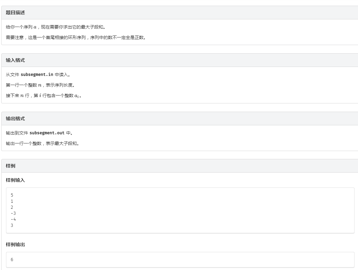Click the -4 line in sample input
This screenshot has width=358, height=270.
(13, 220)
